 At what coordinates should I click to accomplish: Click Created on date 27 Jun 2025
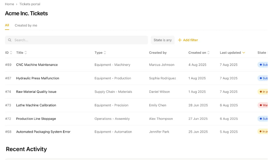[x=198, y=119]
